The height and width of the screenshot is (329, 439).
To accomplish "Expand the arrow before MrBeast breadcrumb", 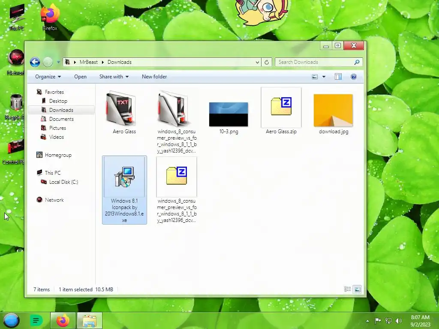I will [75, 62].
